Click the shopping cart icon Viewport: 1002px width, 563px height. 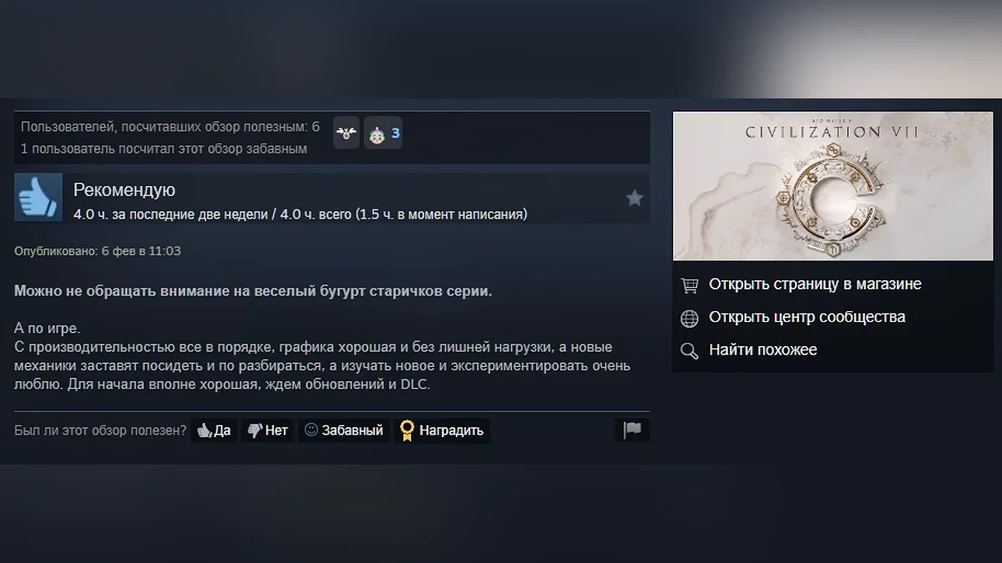click(690, 285)
